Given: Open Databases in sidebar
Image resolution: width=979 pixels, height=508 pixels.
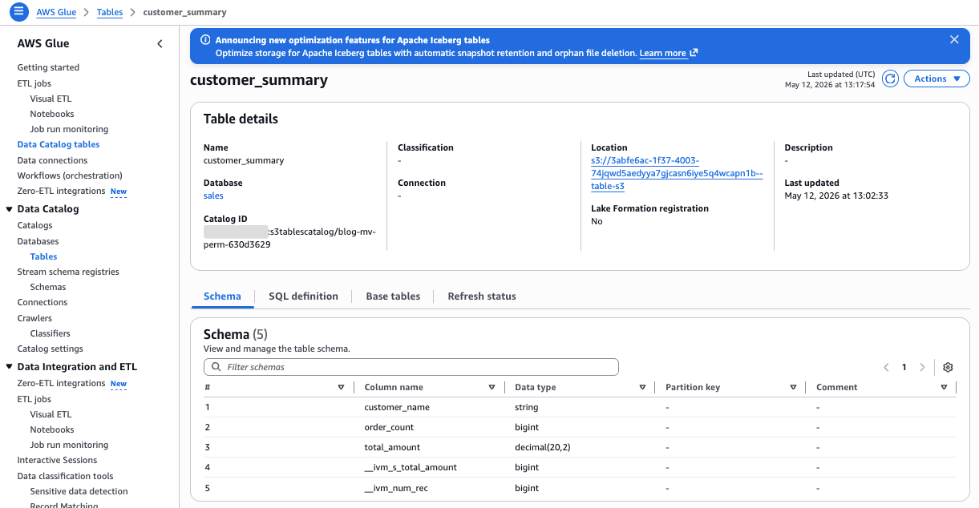Looking at the screenshot, I should click(x=38, y=241).
